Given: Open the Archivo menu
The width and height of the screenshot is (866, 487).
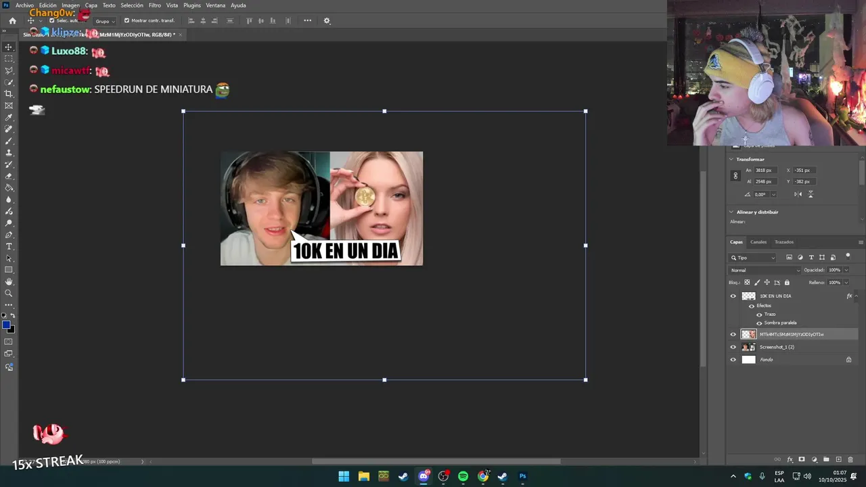Looking at the screenshot, I should pyautogui.click(x=24, y=5).
